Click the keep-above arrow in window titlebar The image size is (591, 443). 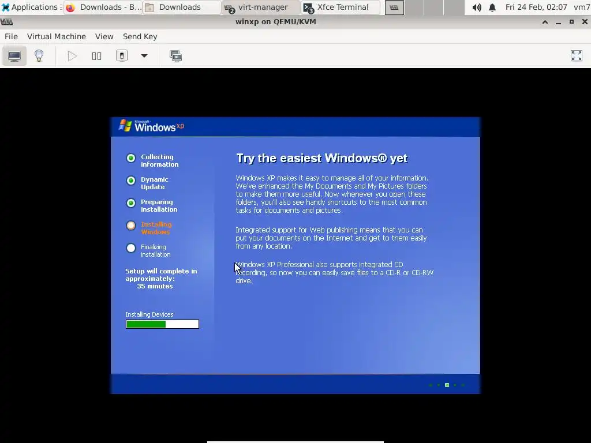[545, 22]
